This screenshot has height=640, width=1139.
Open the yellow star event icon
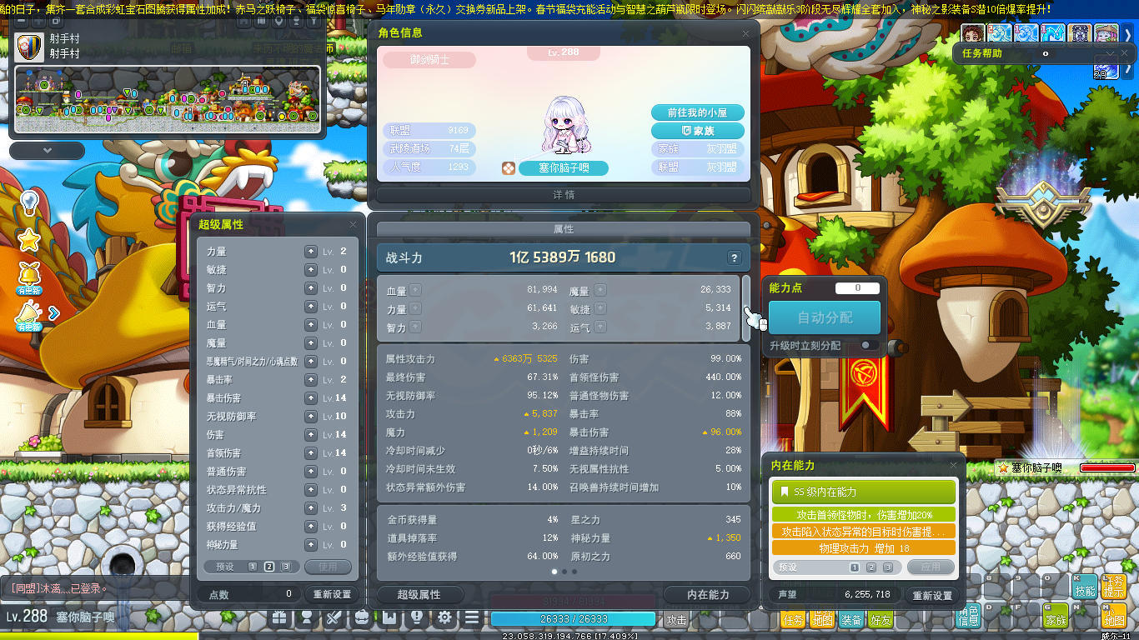tap(29, 240)
